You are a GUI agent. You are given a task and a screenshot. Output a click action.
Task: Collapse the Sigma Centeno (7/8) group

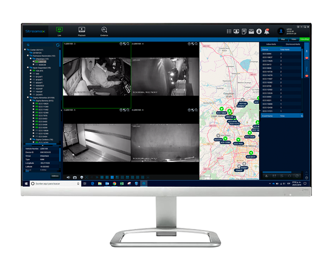pos(31,140)
